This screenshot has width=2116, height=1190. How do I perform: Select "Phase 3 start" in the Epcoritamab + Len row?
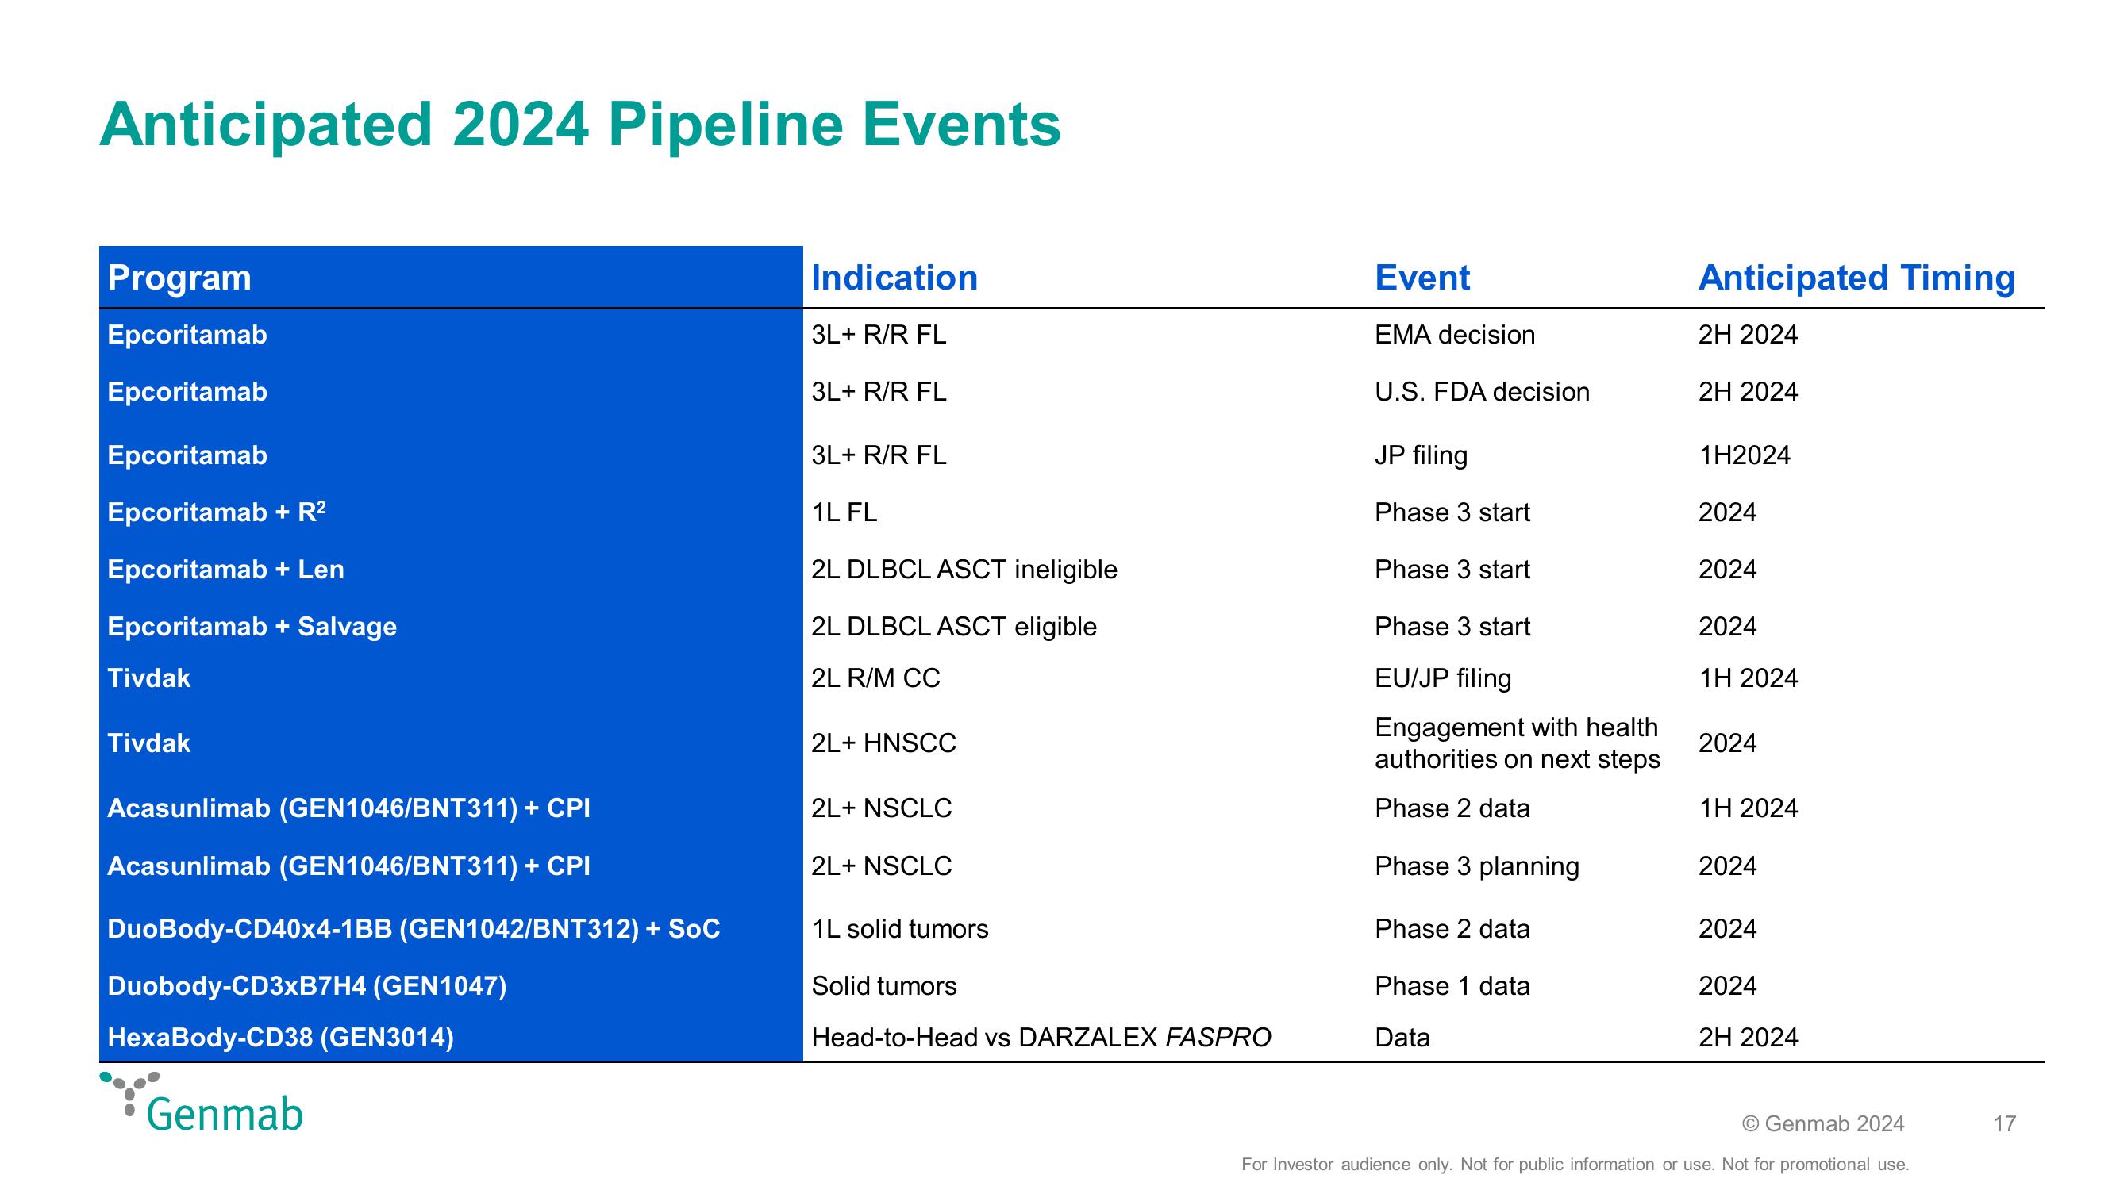[x=1452, y=570]
